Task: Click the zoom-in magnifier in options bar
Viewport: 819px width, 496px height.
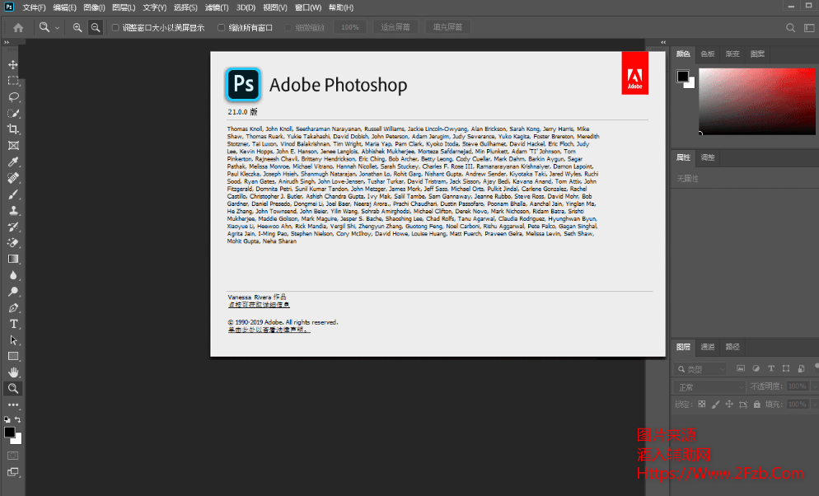Action: pos(77,27)
